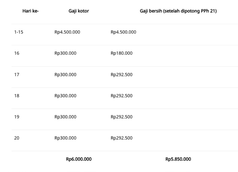Screen dimensions: 238x172
Task: Click the Rp4.500.000 gross salary cell
Action: coord(67,32)
